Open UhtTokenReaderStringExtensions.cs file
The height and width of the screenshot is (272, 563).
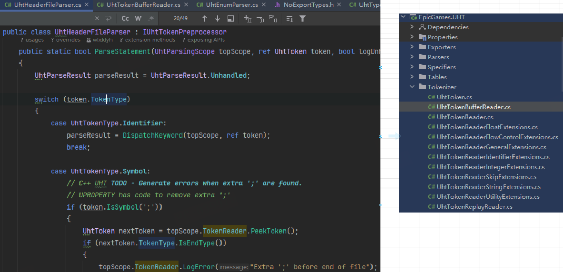[x=488, y=187]
